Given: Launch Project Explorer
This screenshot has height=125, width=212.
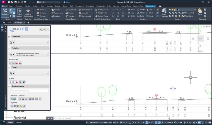Looking at the screenshot, I should [x=19, y=13].
